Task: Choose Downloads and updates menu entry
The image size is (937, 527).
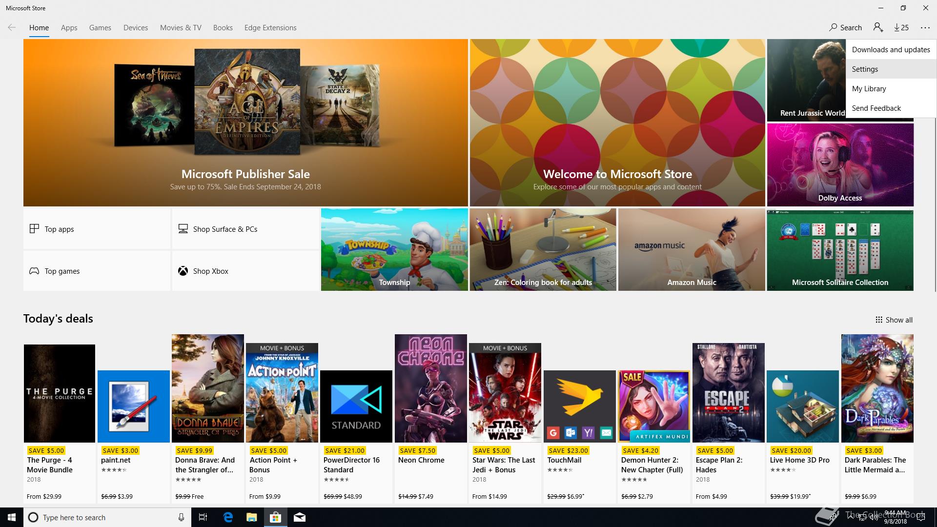Action: pos(891,50)
